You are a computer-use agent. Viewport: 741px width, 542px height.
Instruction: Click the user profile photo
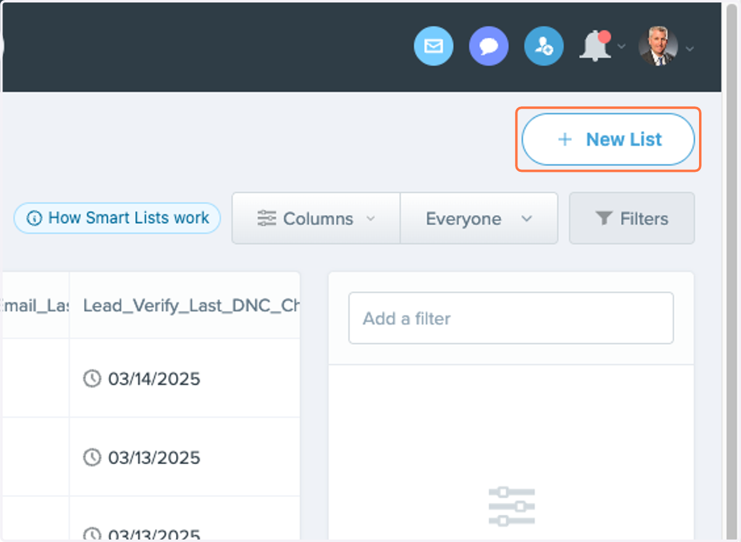[658, 46]
